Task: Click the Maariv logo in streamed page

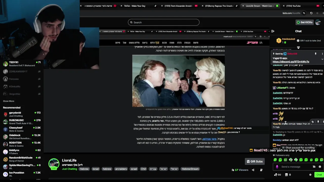Action: [x=252, y=42]
